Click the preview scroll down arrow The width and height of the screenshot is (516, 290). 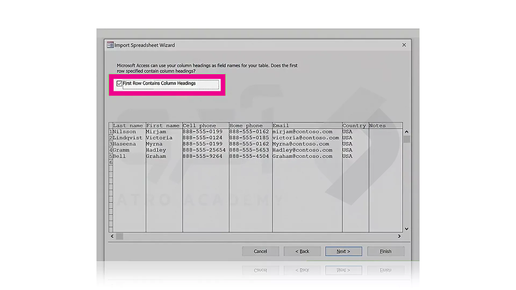point(407,229)
